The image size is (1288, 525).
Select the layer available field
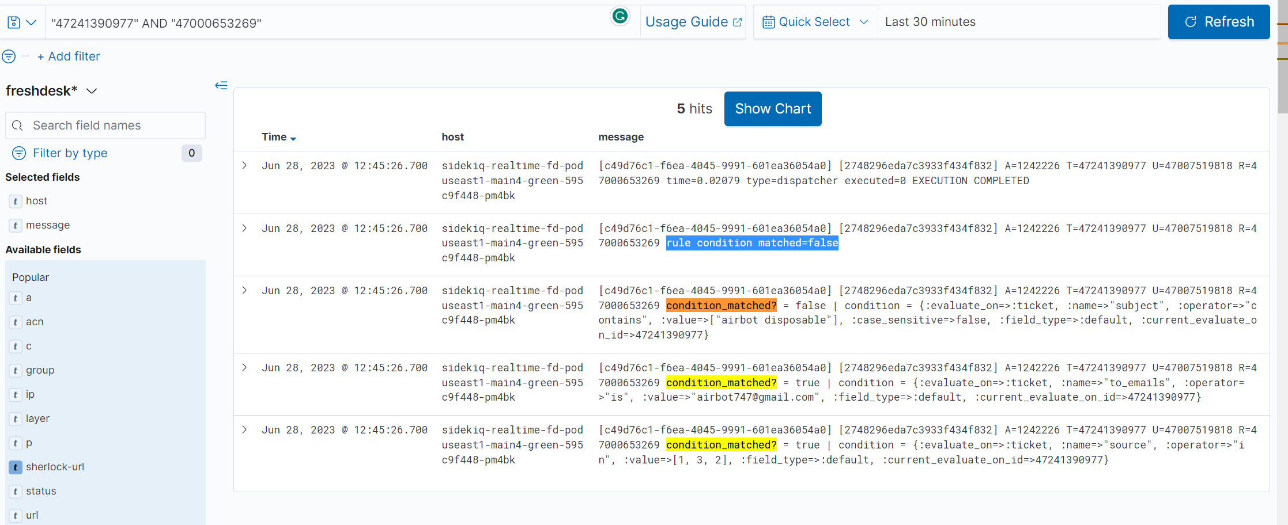tap(37, 419)
